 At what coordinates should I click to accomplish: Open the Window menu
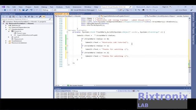88,7
